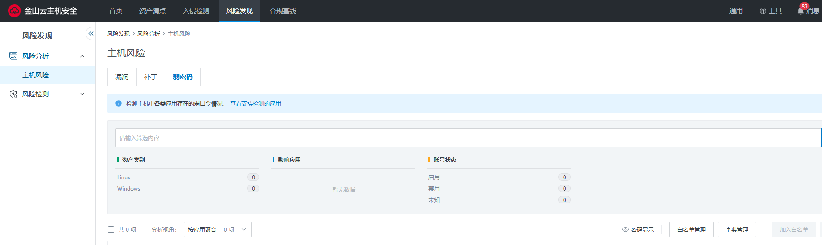This screenshot has height=245, width=822.
Task: Open the notification bell with 89 badge
Action: (x=801, y=10)
